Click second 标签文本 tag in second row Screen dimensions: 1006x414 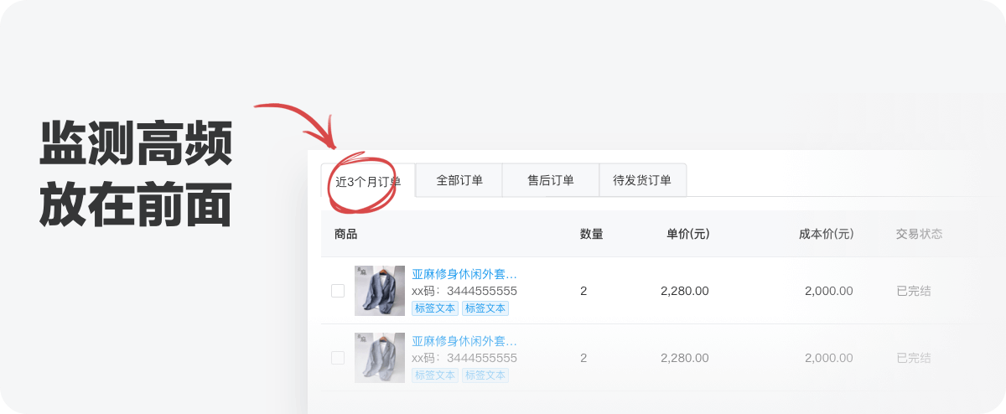(485, 375)
